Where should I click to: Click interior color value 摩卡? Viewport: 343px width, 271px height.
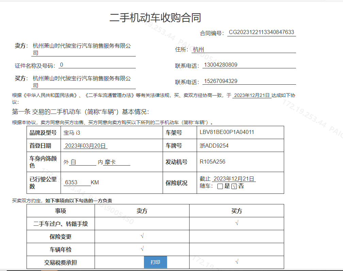point(110,162)
